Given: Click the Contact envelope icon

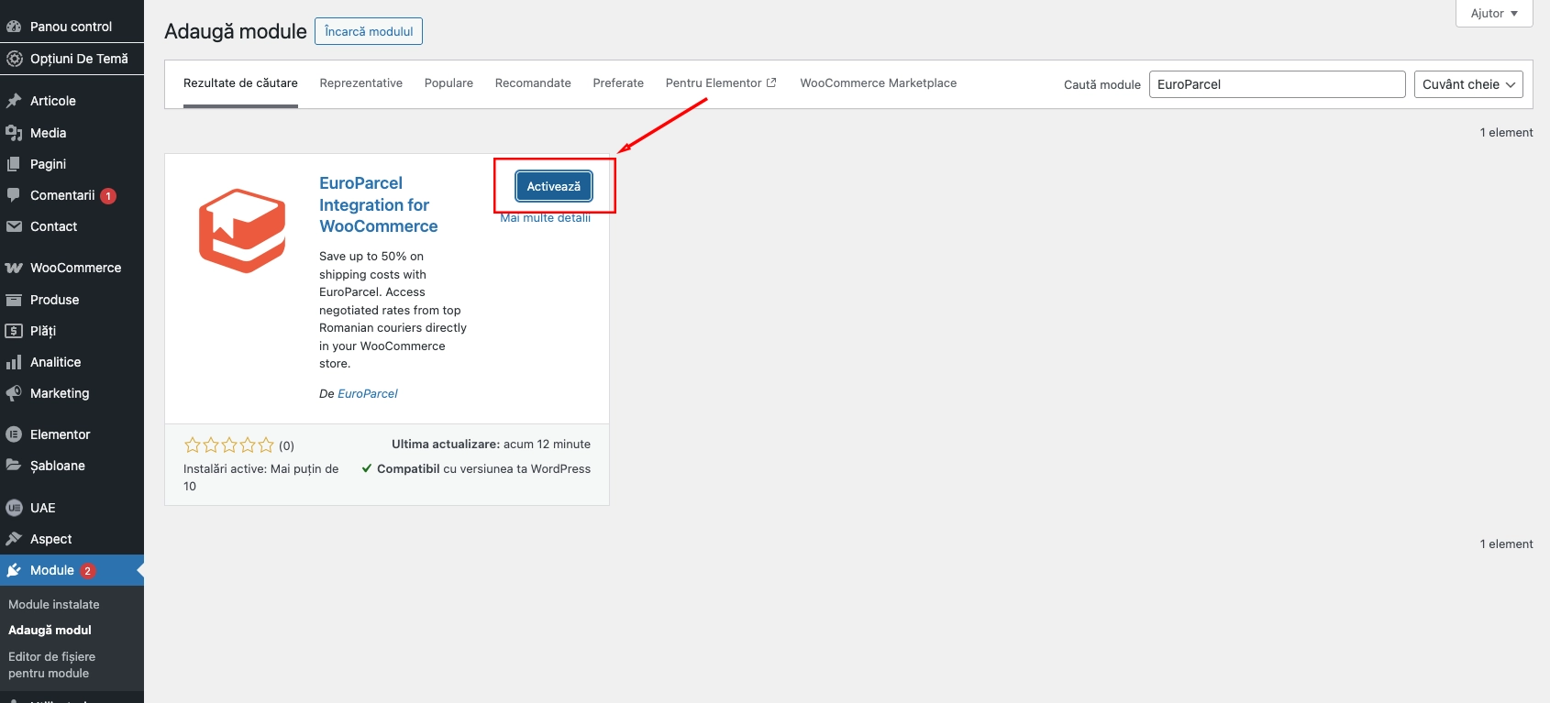Looking at the screenshot, I should tap(14, 226).
